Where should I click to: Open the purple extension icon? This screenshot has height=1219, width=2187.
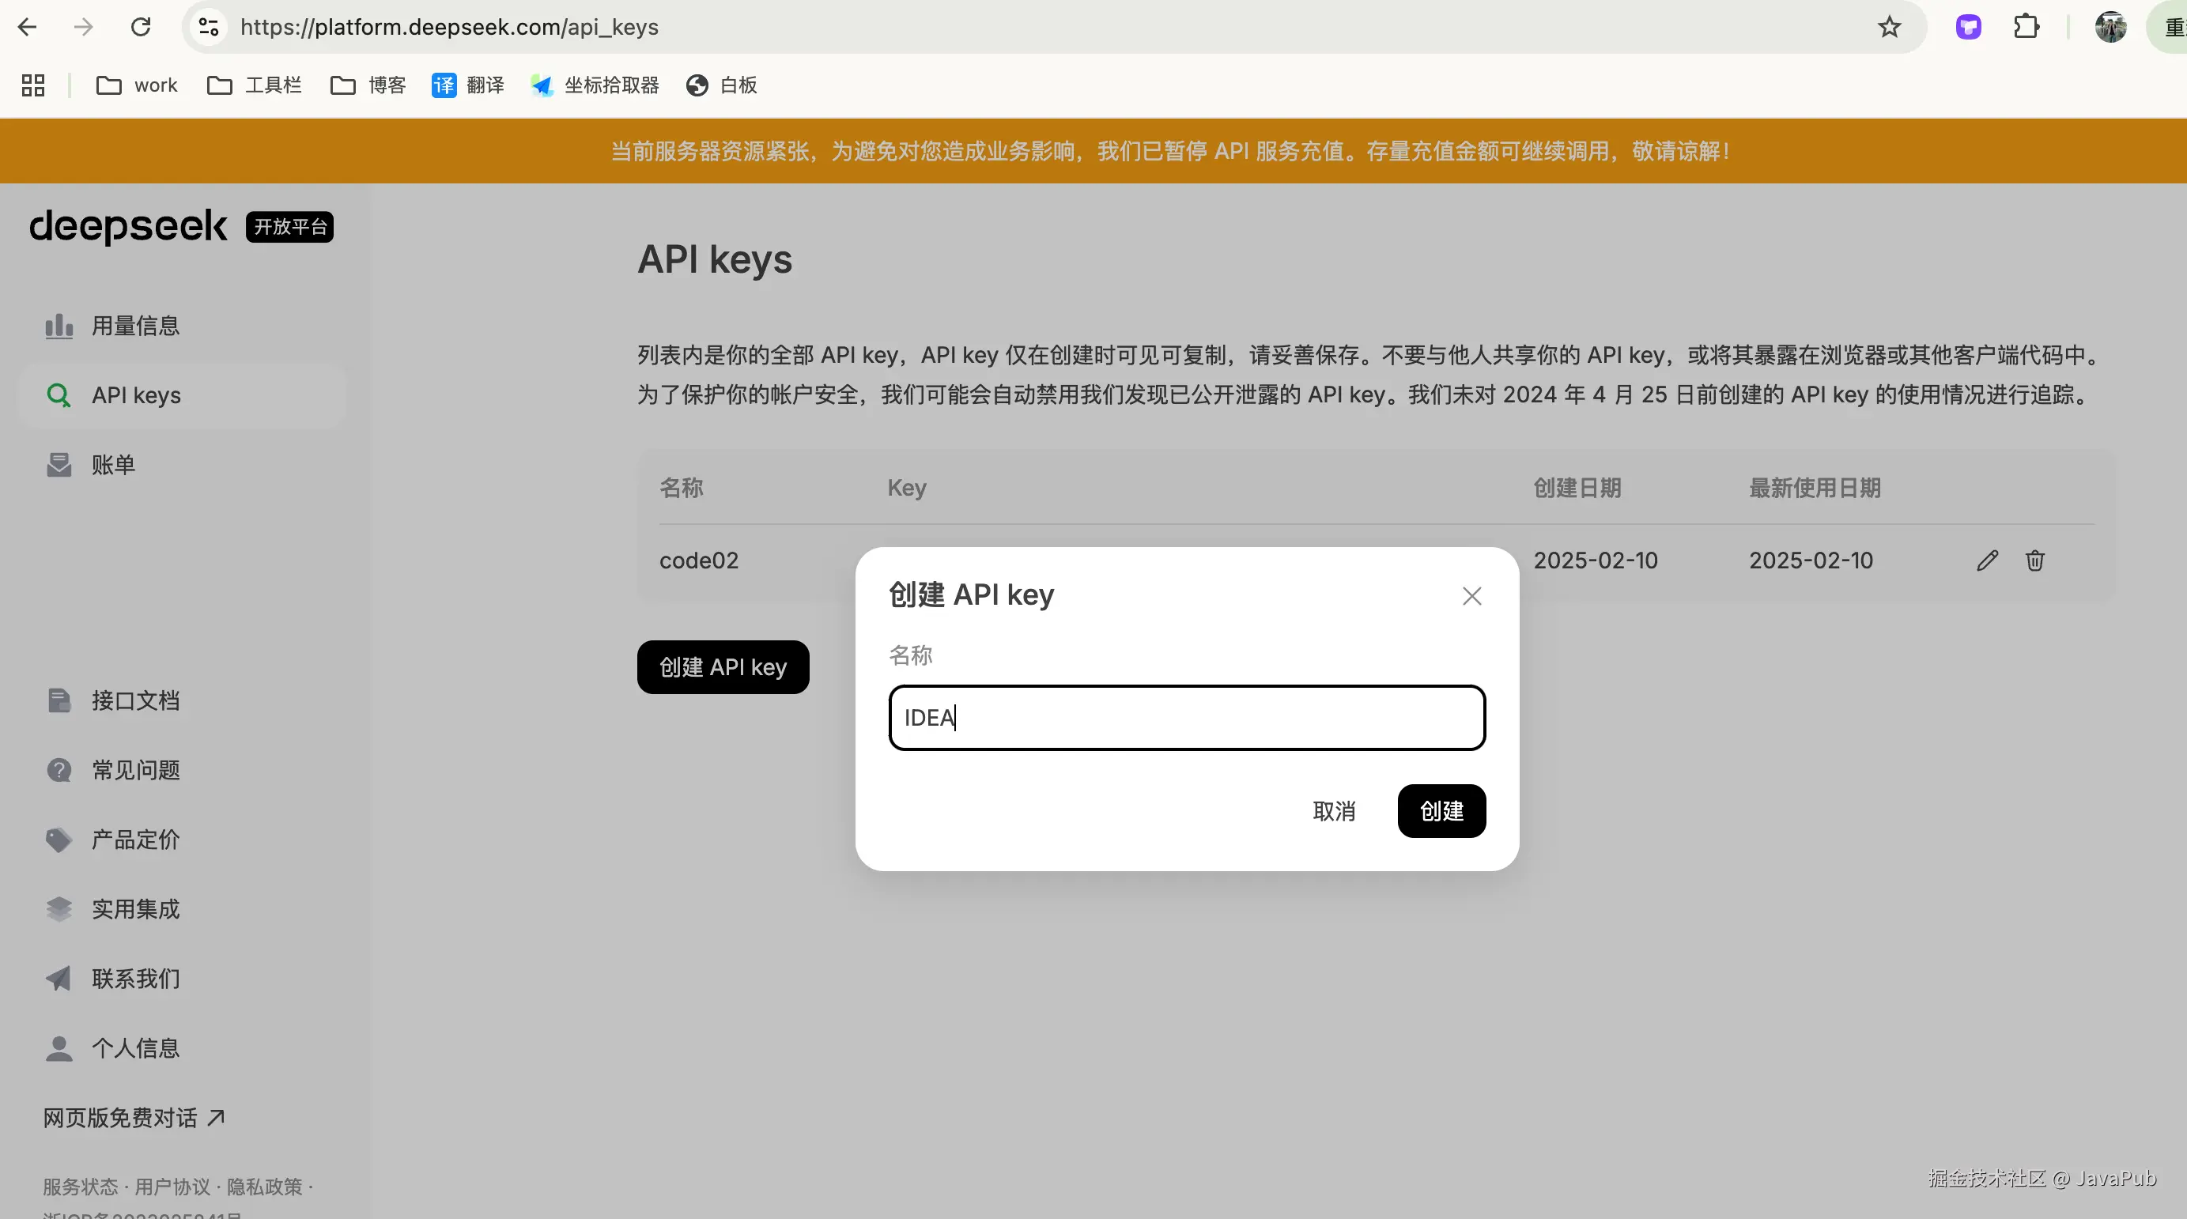click(1968, 27)
